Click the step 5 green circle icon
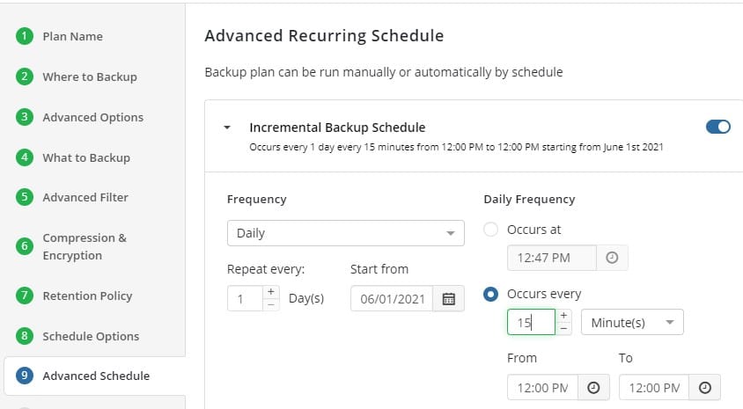 (x=25, y=197)
